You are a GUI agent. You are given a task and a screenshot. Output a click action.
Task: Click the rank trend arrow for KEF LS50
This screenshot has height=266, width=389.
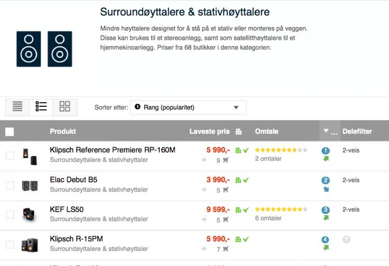[326, 218]
